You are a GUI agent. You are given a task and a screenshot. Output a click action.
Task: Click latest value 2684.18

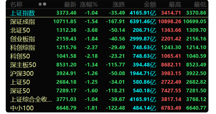pyautogui.click(x=66, y=82)
